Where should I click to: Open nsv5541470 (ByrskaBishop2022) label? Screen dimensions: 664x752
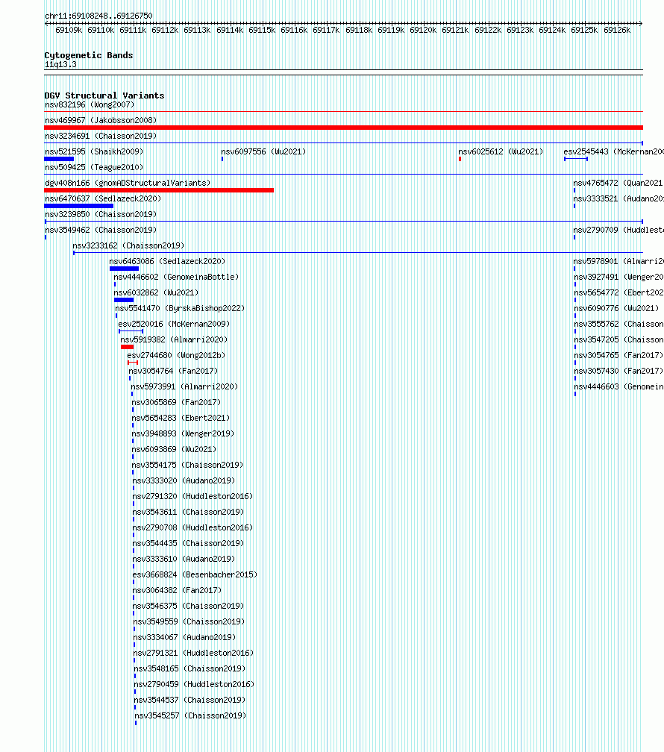coord(180,308)
